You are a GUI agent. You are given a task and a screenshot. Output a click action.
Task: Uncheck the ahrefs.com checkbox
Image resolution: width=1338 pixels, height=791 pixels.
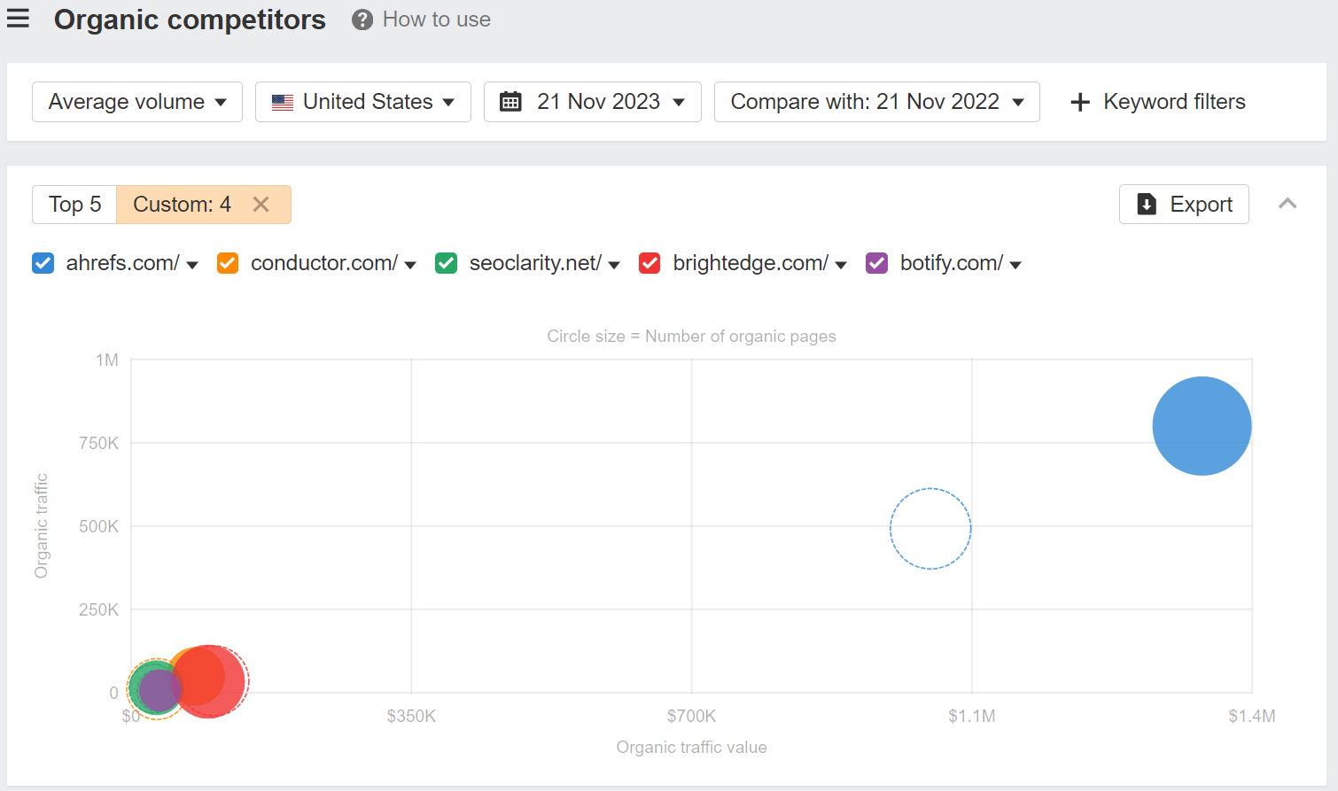pos(43,263)
